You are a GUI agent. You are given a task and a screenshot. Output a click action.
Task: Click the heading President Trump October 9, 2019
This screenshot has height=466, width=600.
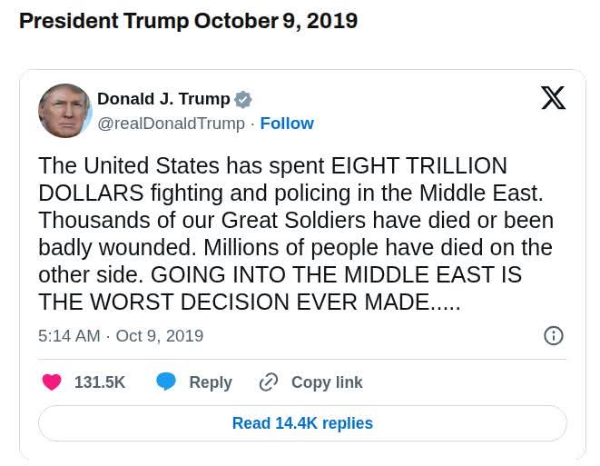point(188,21)
